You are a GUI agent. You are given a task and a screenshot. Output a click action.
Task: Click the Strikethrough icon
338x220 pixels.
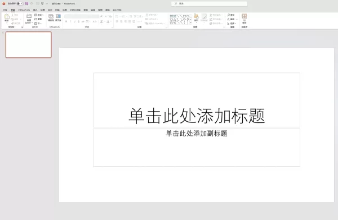[83, 21]
